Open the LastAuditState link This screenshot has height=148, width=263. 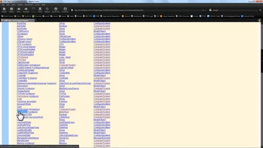[24, 123]
